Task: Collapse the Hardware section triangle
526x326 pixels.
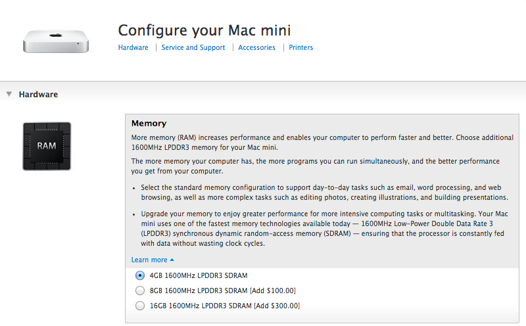Action: pos(9,94)
